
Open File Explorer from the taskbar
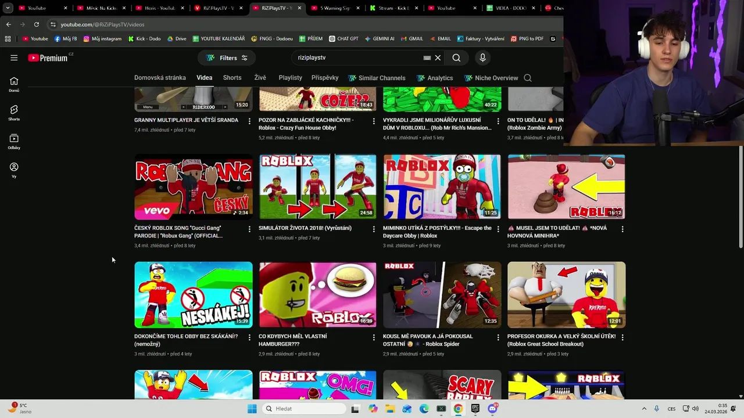(390, 409)
